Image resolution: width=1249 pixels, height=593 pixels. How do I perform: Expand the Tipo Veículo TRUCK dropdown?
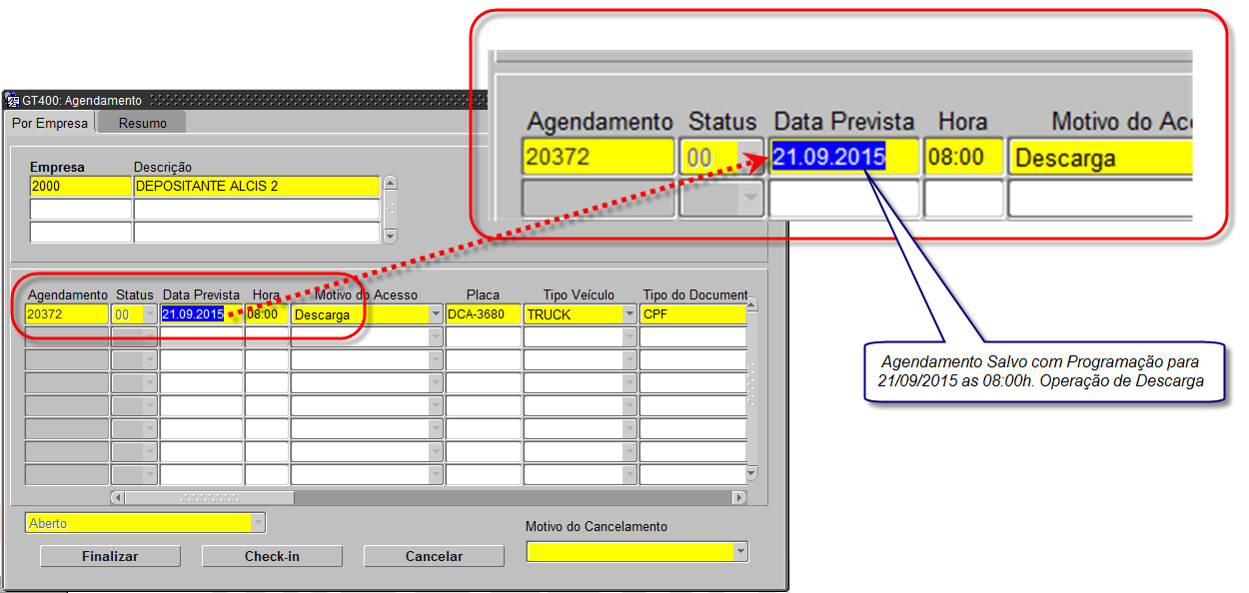click(x=629, y=314)
